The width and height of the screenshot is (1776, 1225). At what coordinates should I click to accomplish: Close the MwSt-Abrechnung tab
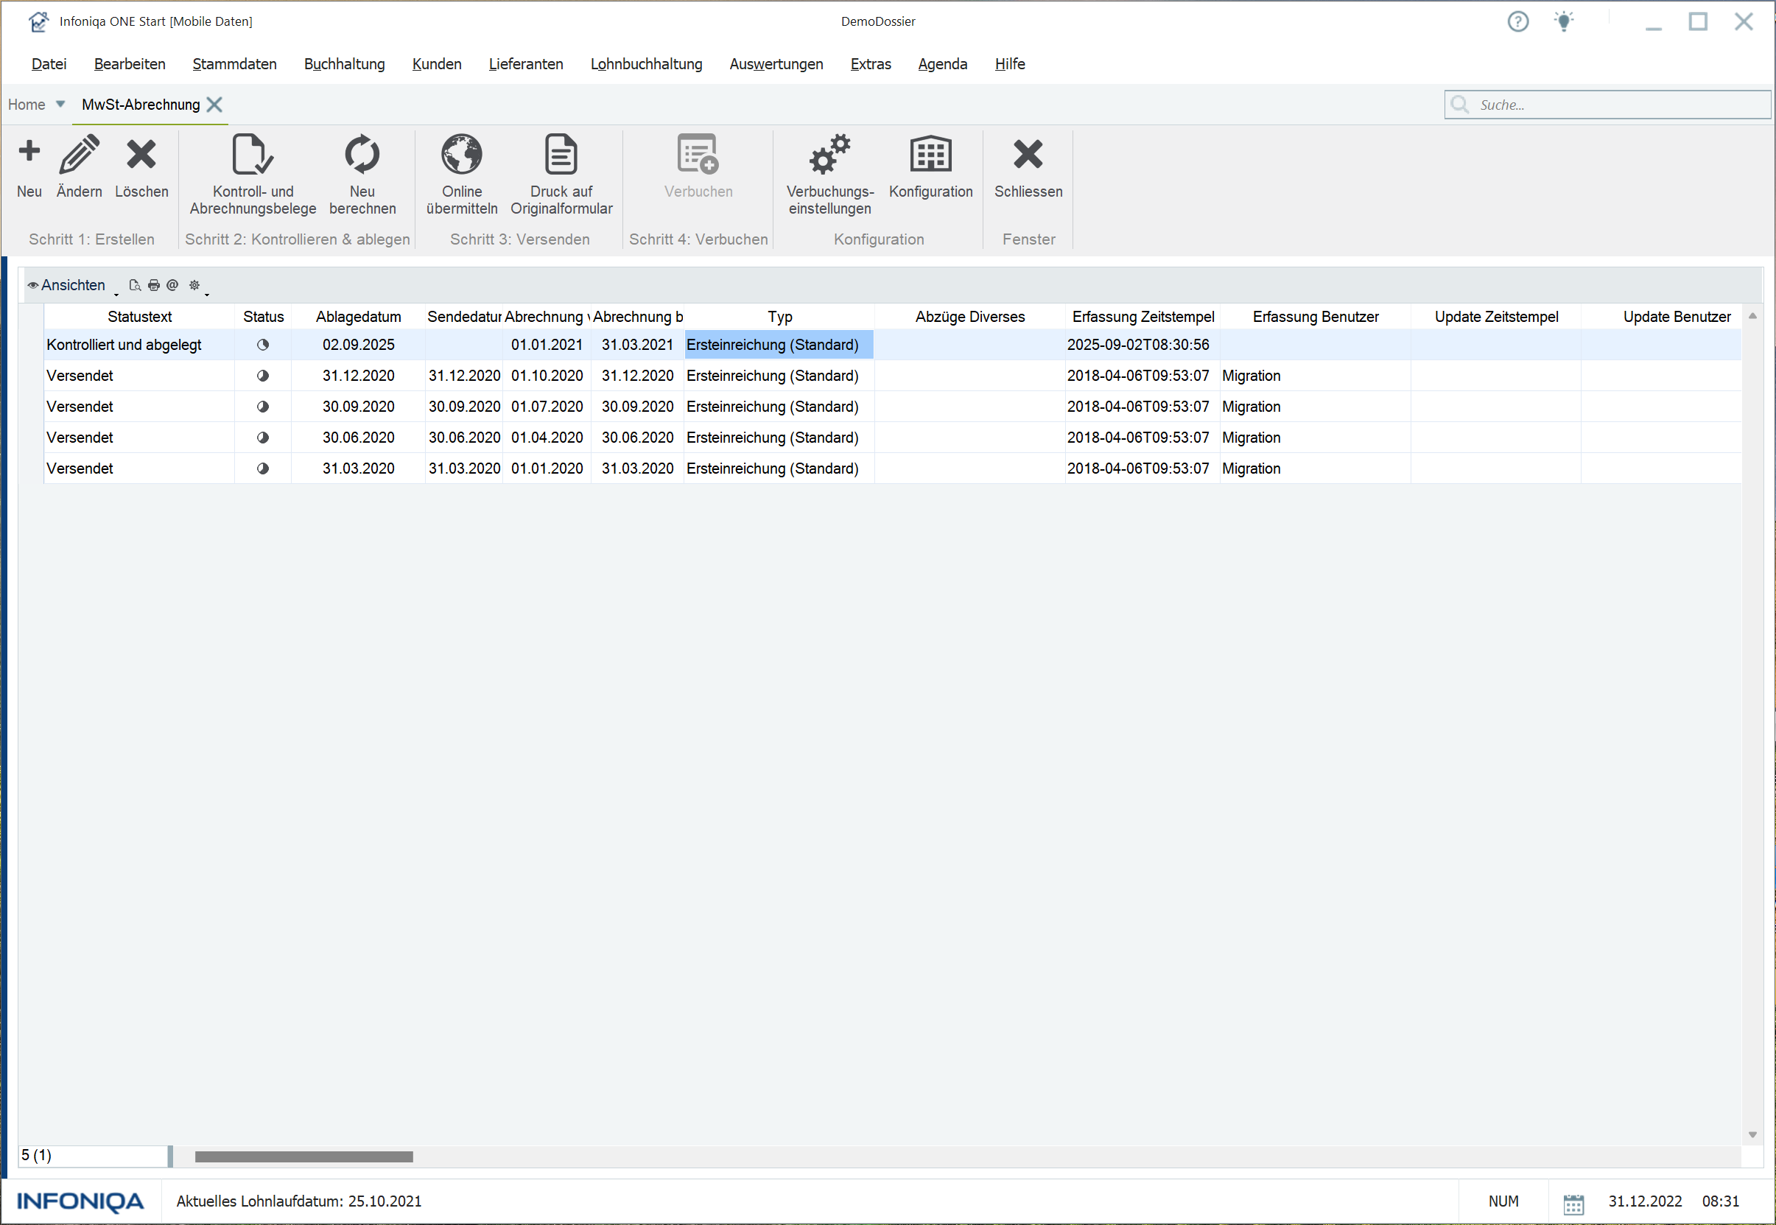(215, 105)
